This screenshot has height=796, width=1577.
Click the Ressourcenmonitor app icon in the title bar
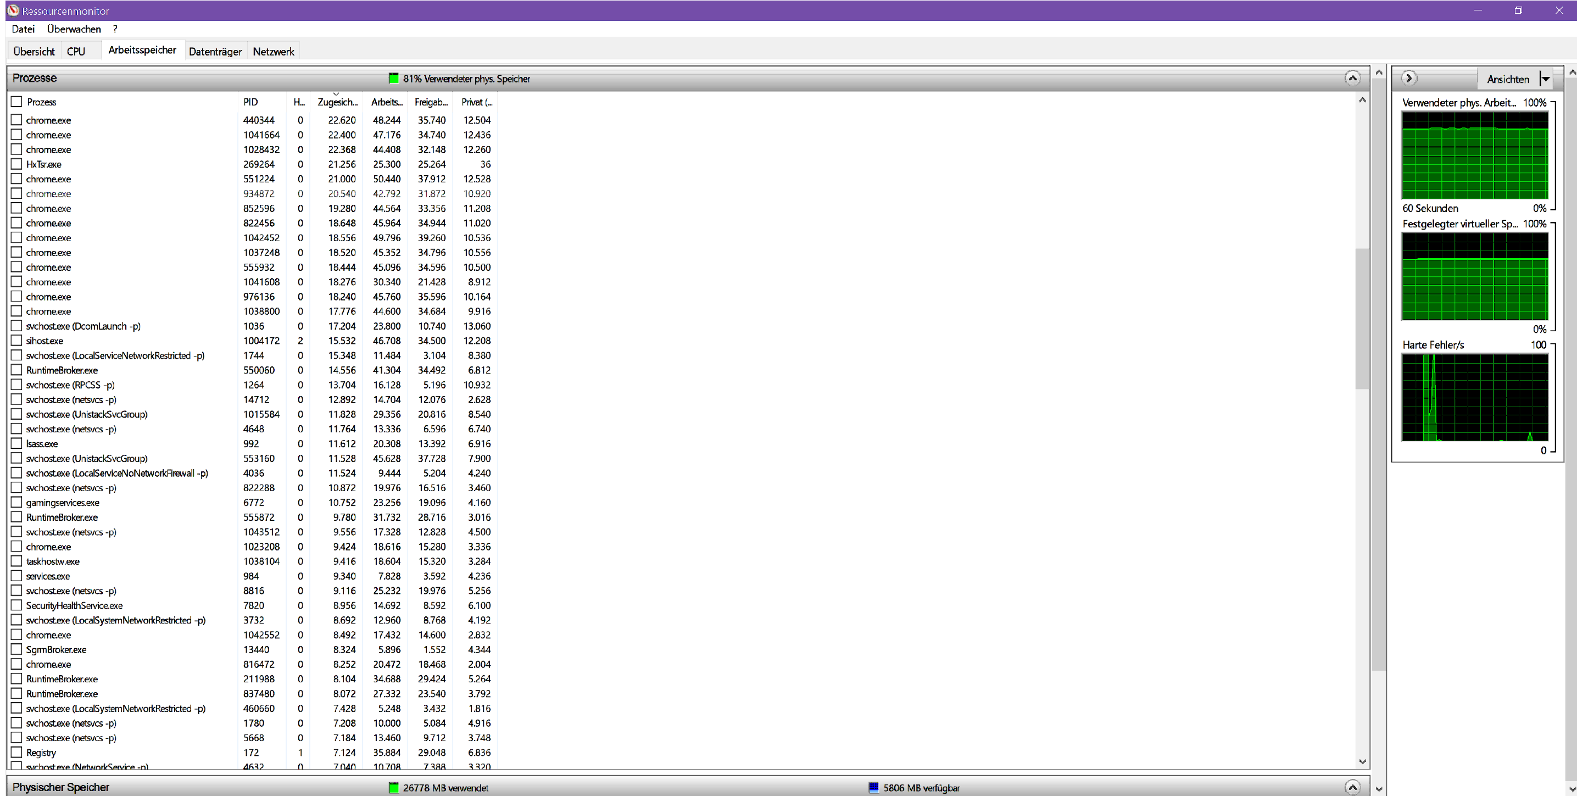point(13,10)
